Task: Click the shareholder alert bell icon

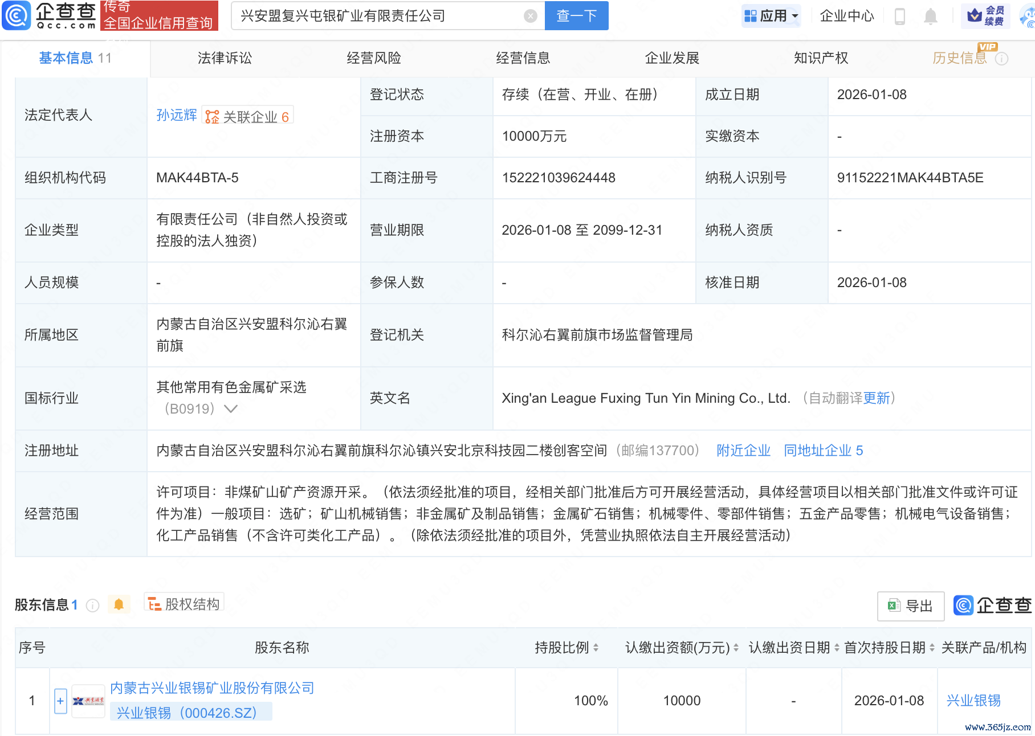Action: 119,604
